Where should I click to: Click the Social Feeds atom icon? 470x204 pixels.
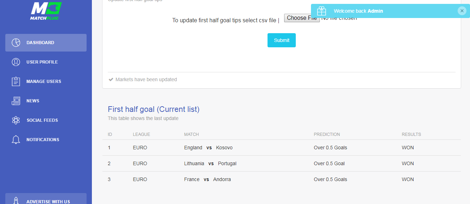[x=16, y=120]
